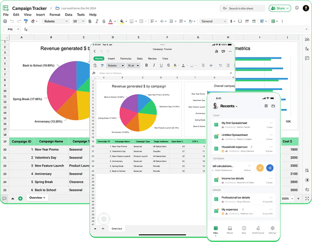Apply strikethrough formatting from the toolbar
Viewport: 312px width, 242px height.
tap(103, 21)
